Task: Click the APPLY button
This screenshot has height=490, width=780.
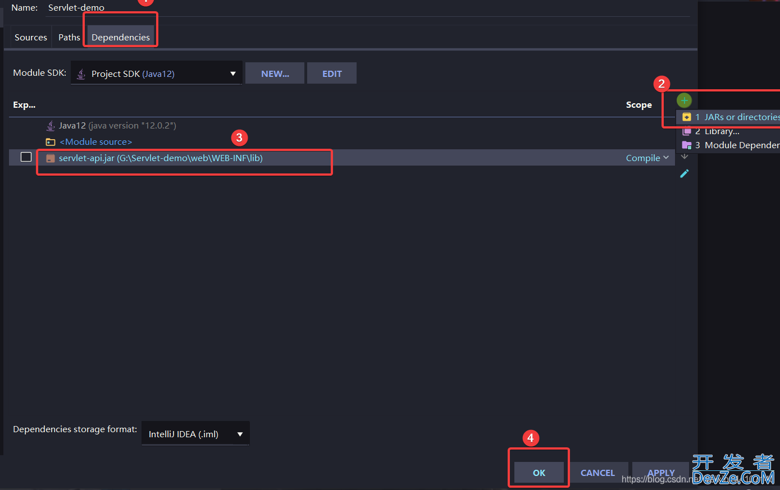Action: [661, 473]
